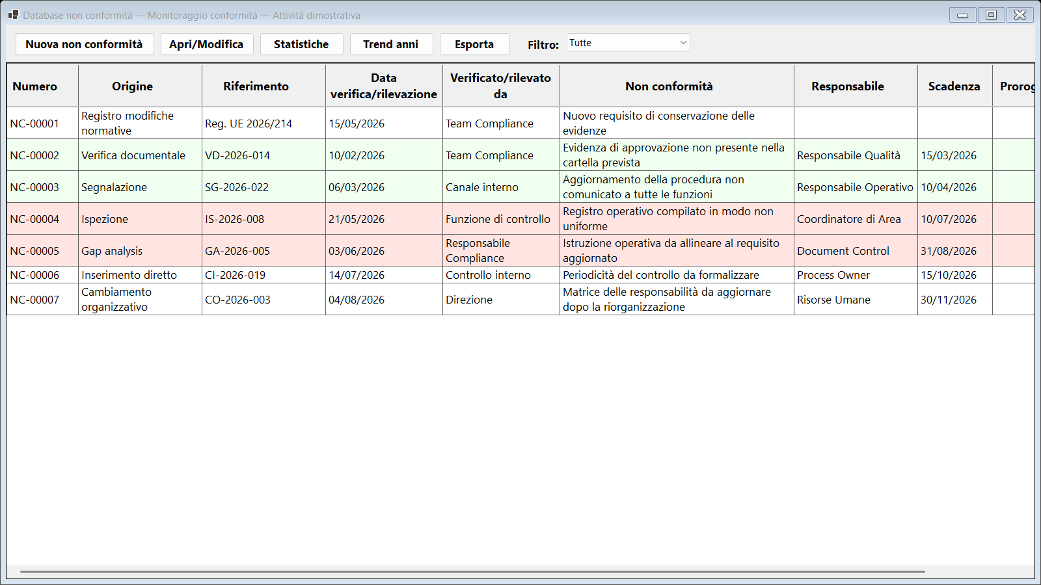Click the Esporta button
The width and height of the screenshot is (1041, 585).
click(x=474, y=44)
